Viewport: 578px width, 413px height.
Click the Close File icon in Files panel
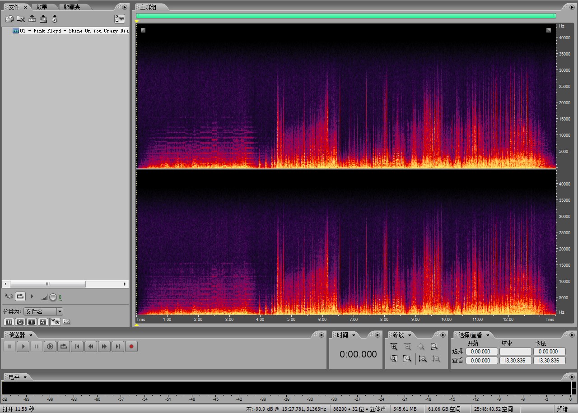click(21, 19)
